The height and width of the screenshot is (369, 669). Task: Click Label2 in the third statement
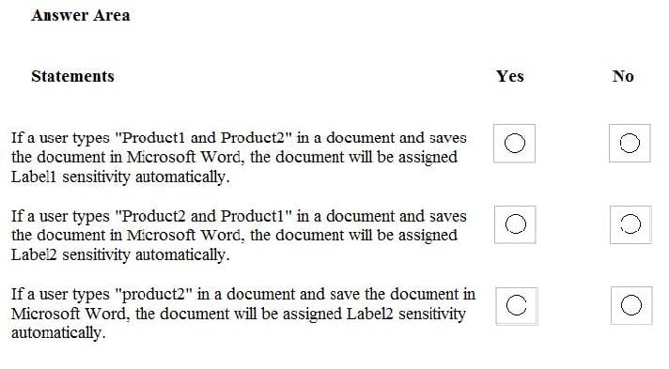coord(369,314)
